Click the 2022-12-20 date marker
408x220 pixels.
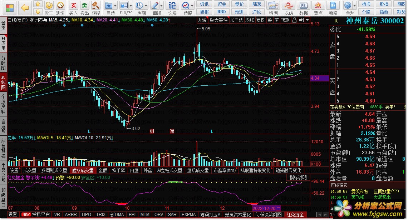pos(266,208)
